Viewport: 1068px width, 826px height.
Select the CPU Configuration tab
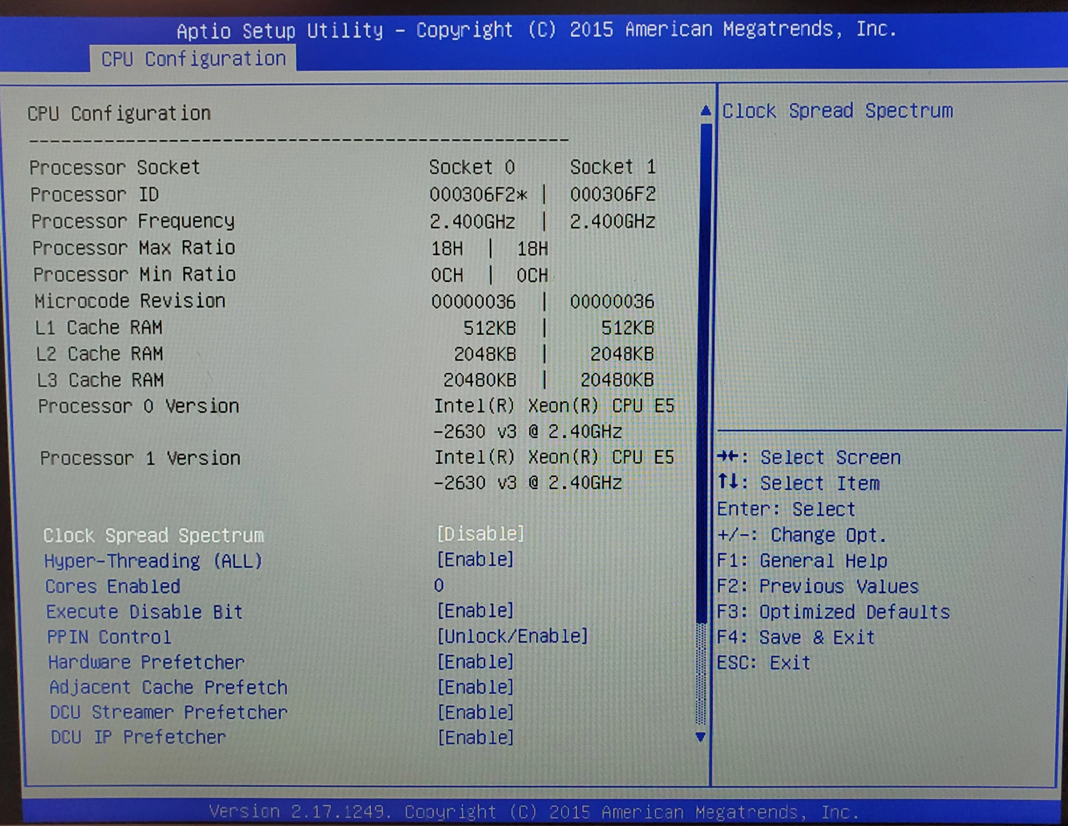tap(193, 59)
